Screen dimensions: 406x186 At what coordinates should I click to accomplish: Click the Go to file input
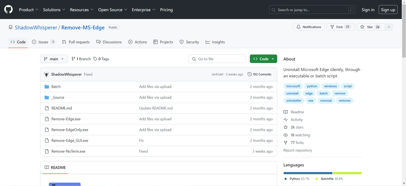pyautogui.click(x=217, y=59)
